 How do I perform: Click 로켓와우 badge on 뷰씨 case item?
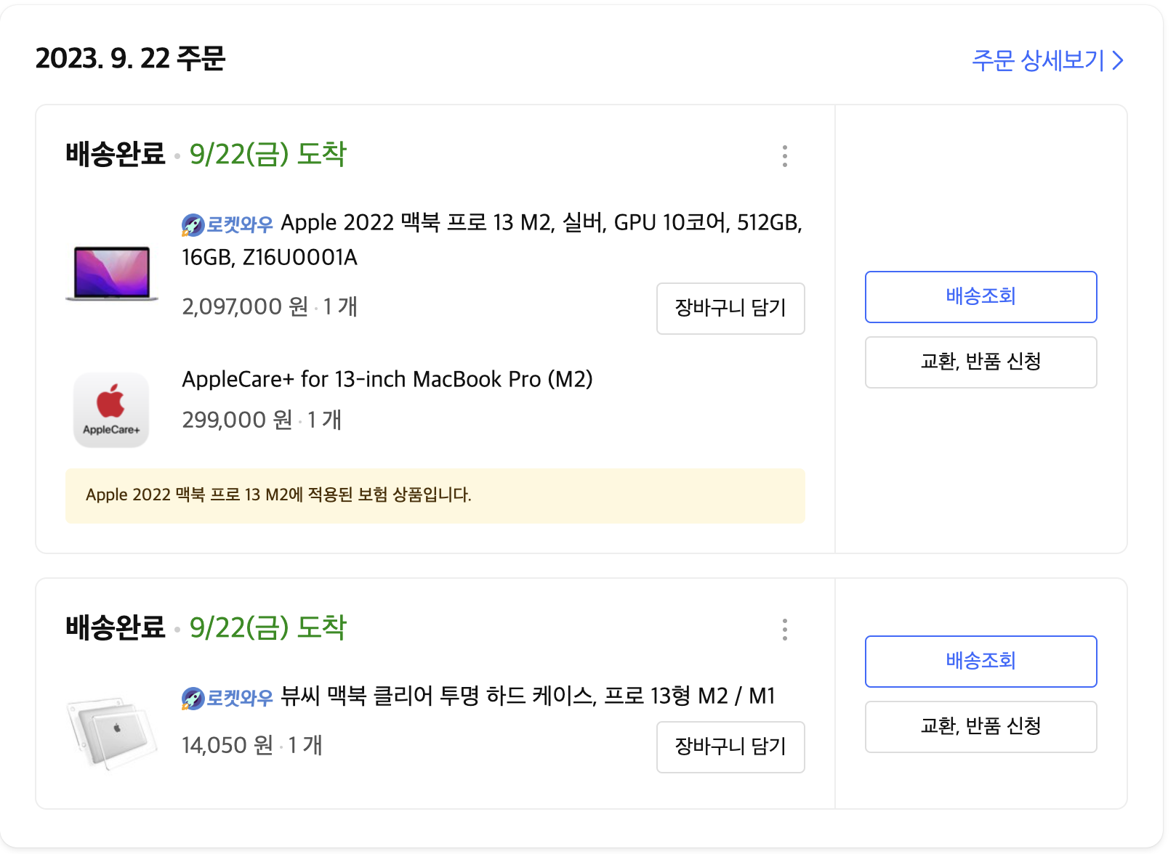(227, 698)
